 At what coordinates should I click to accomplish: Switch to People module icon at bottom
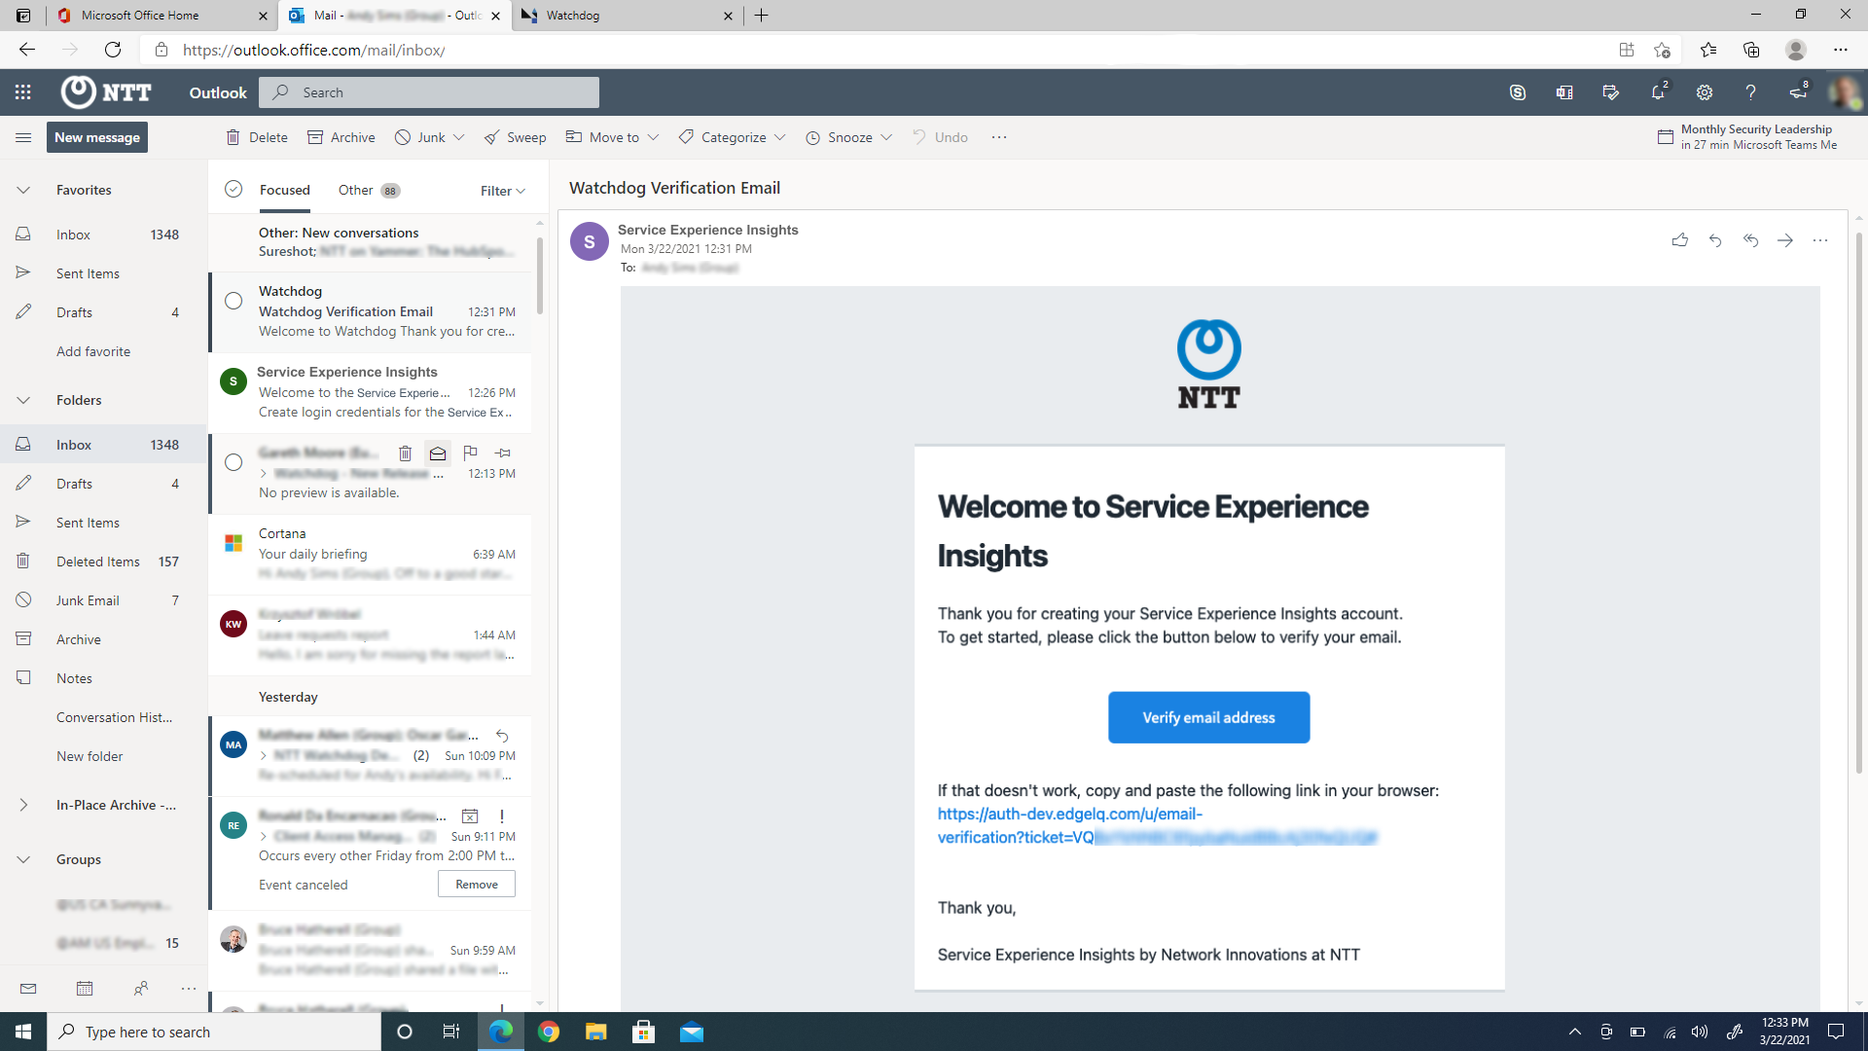click(x=141, y=989)
